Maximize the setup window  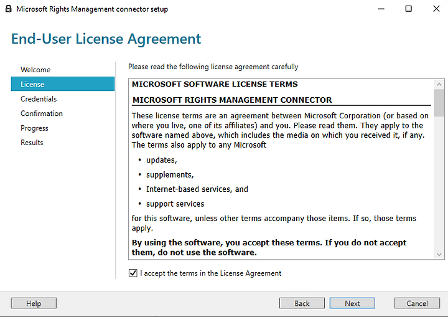coord(409,9)
